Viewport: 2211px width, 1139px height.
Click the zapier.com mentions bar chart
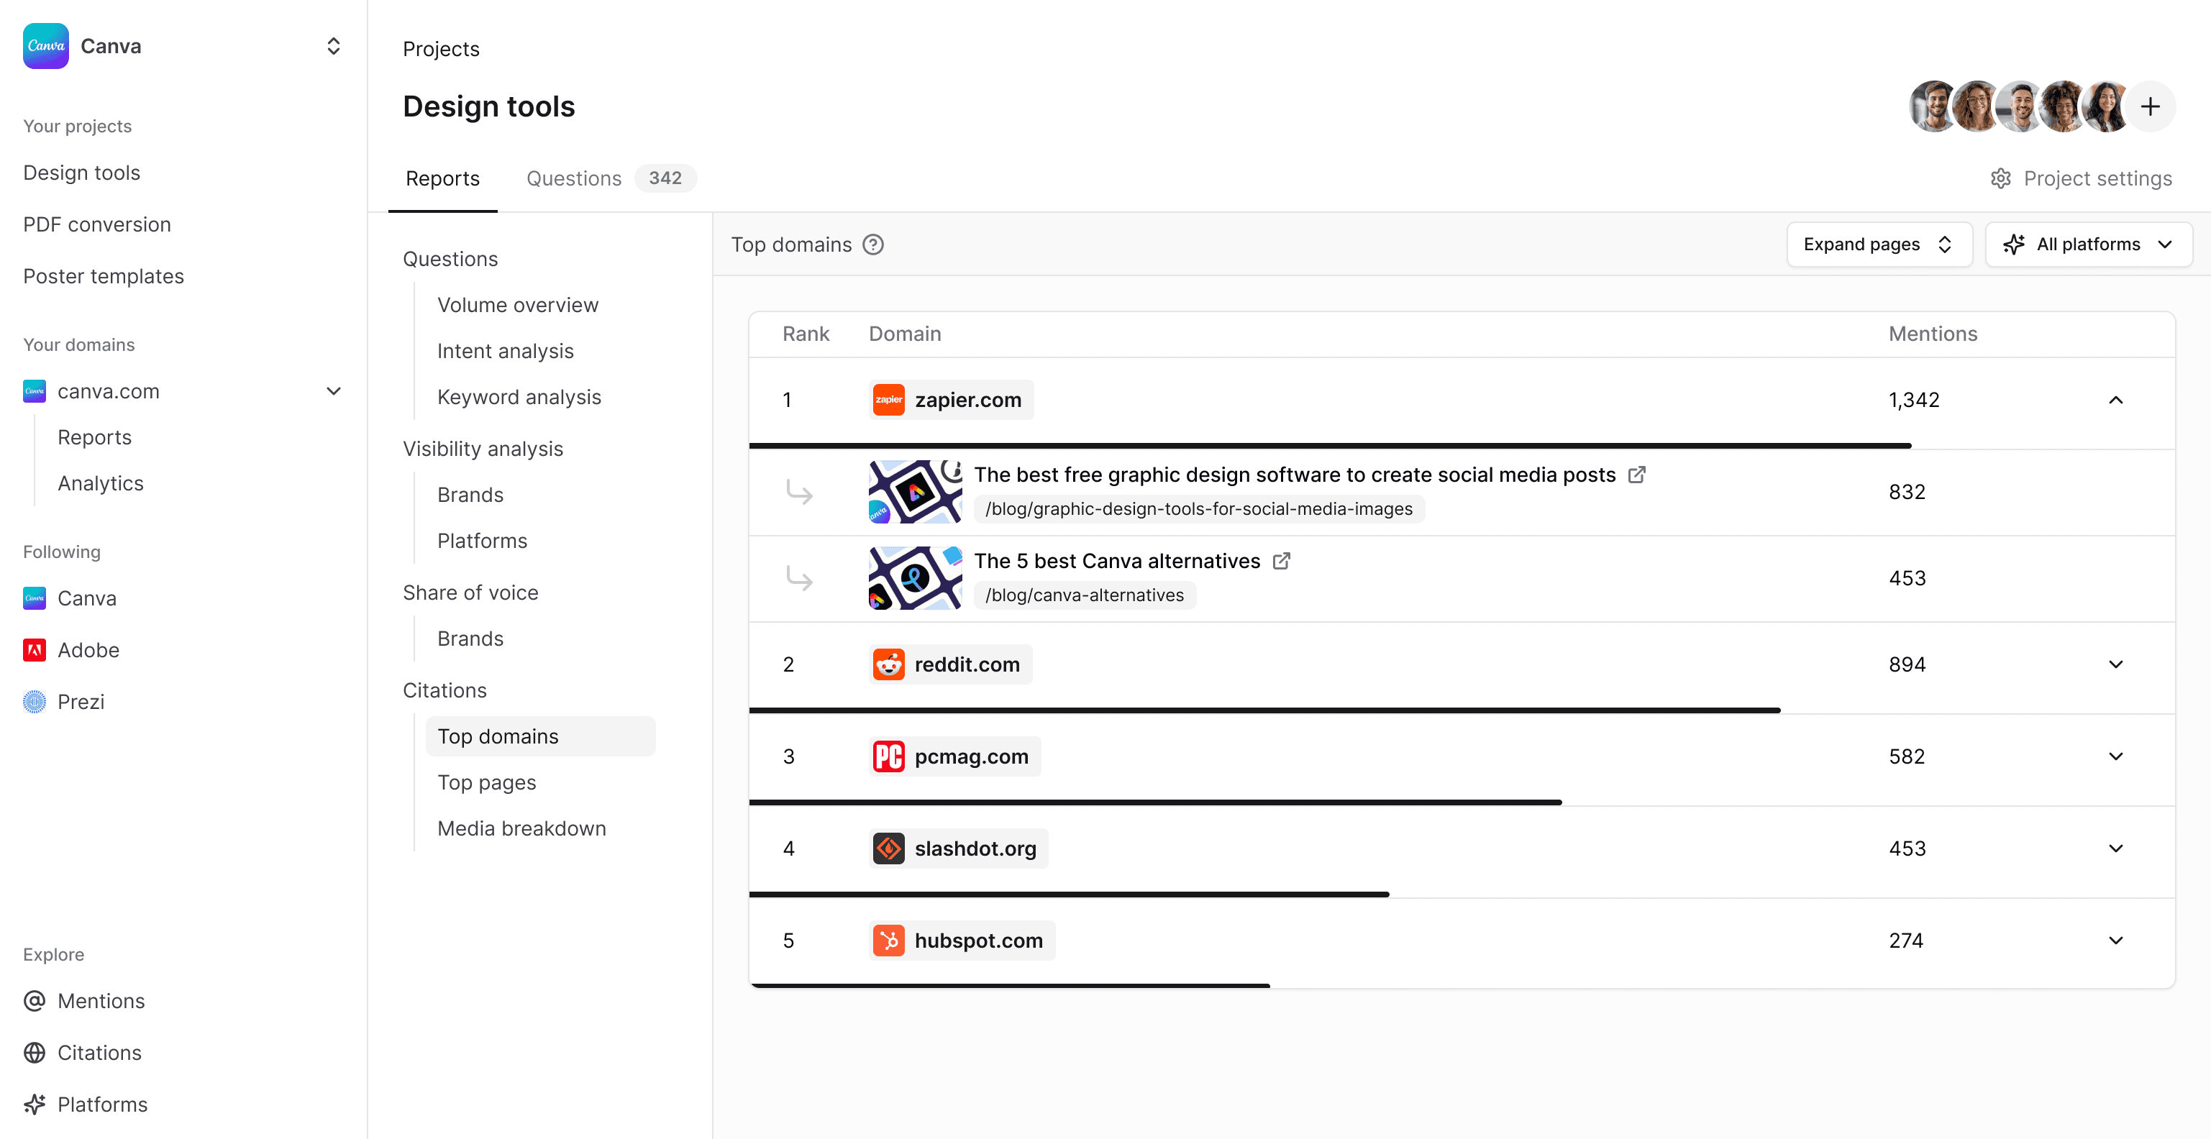pos(1331,444)
